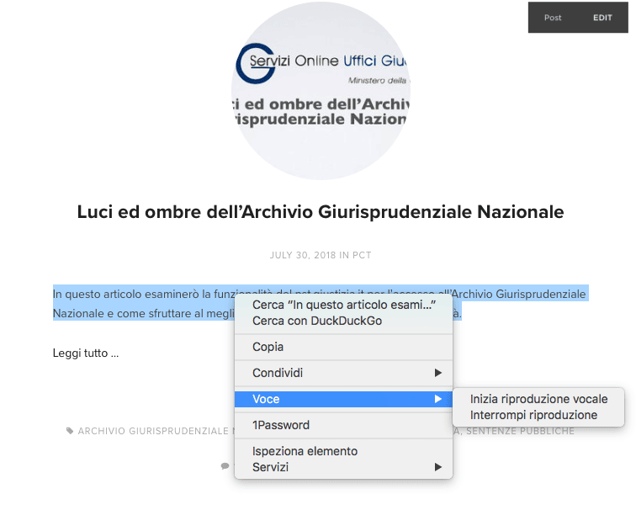Click the comment bubble icon

225,465
